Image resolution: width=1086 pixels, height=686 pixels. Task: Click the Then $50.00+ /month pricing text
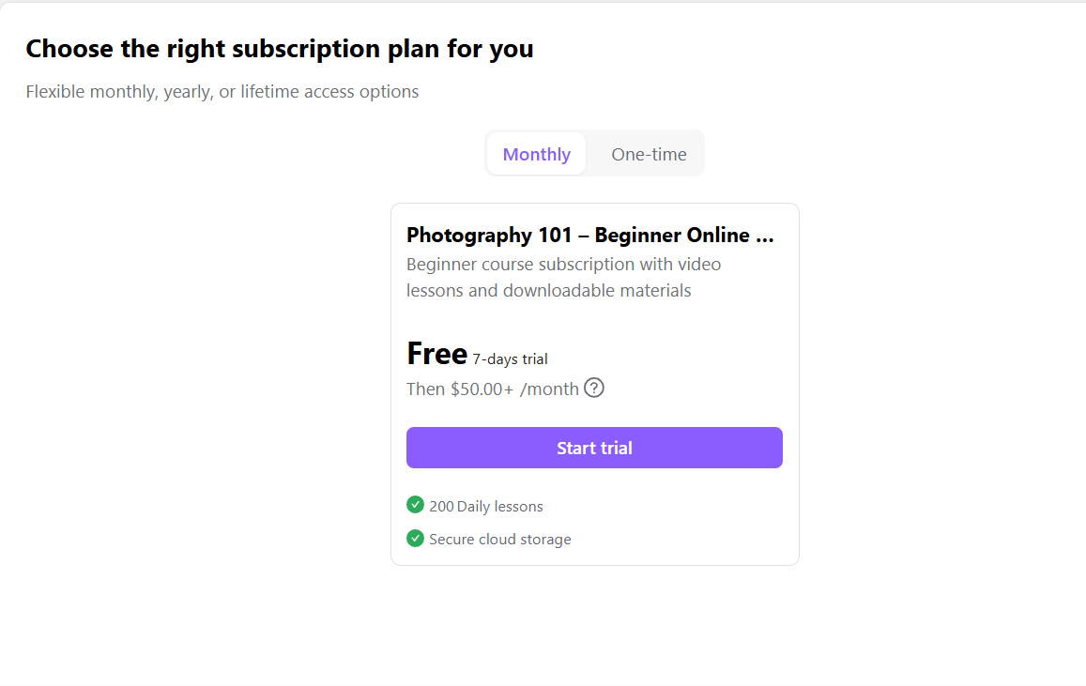(493, 389)
